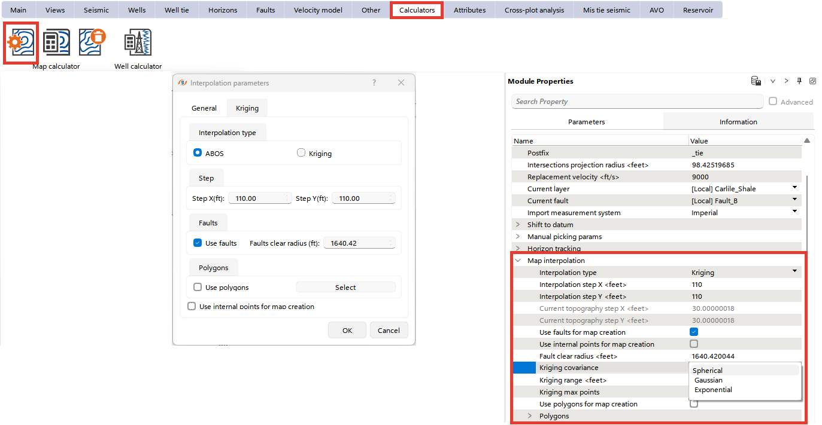Open the Well calculator icon
Screen dimensions: 822x425
tap(138, 42)
